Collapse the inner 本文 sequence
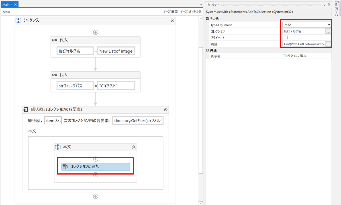The height and width of the screenshot is (205, 341). point(134,147)
